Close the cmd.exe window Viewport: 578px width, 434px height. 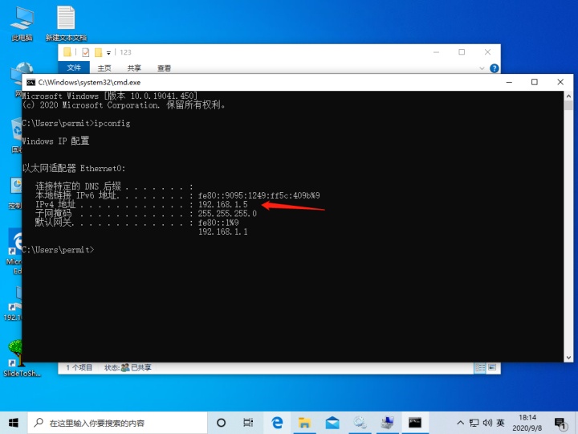560,82
